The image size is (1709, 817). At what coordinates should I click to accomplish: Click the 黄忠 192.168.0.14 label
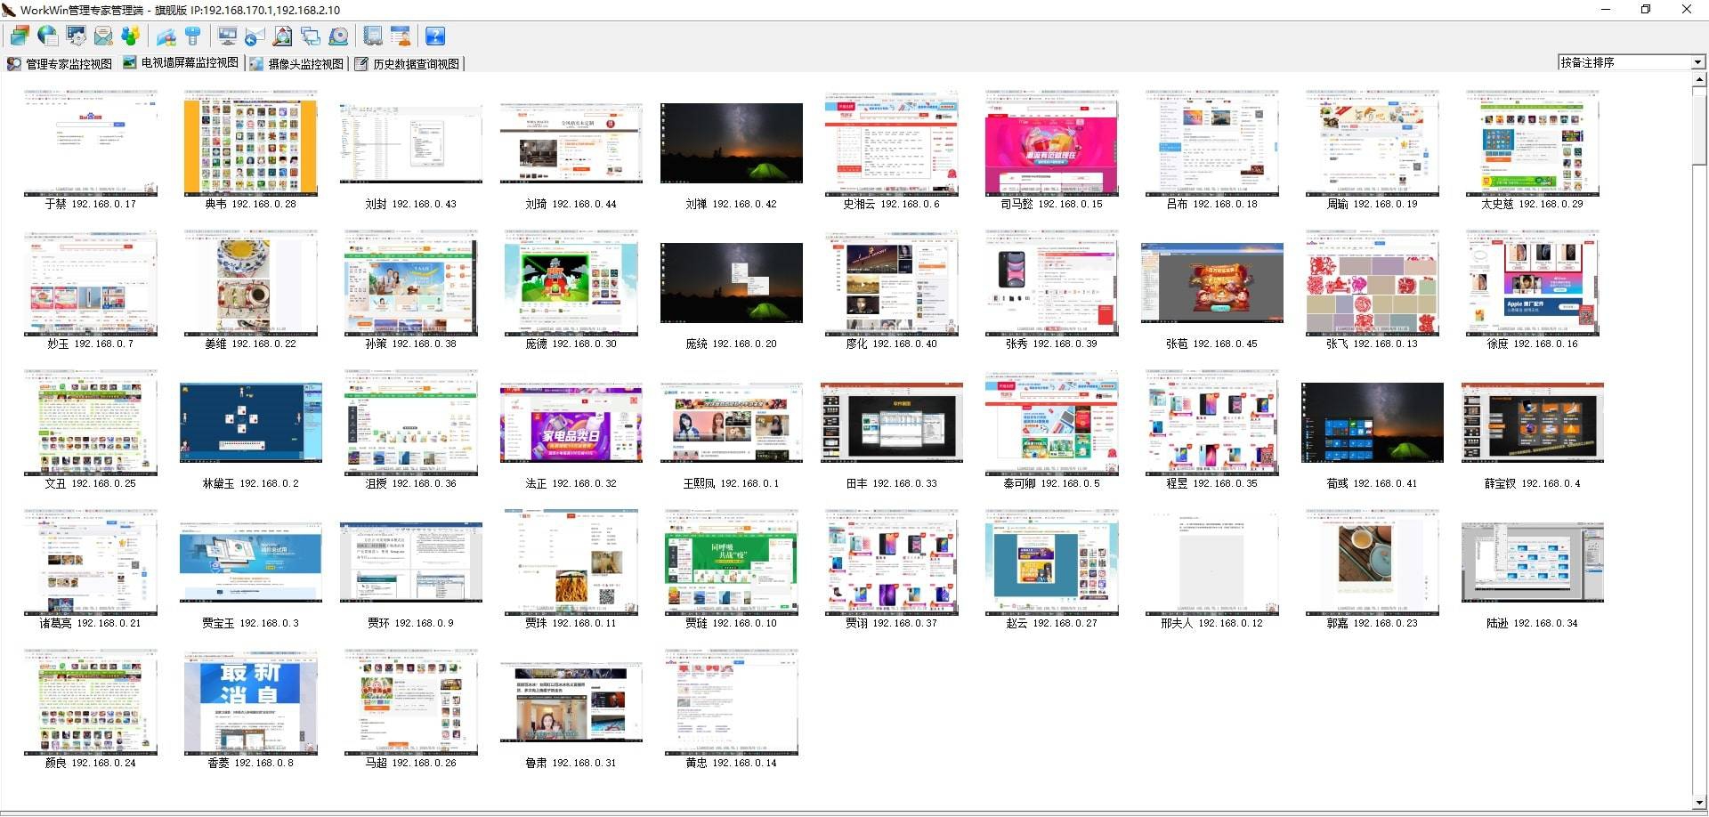pos(731,763)
